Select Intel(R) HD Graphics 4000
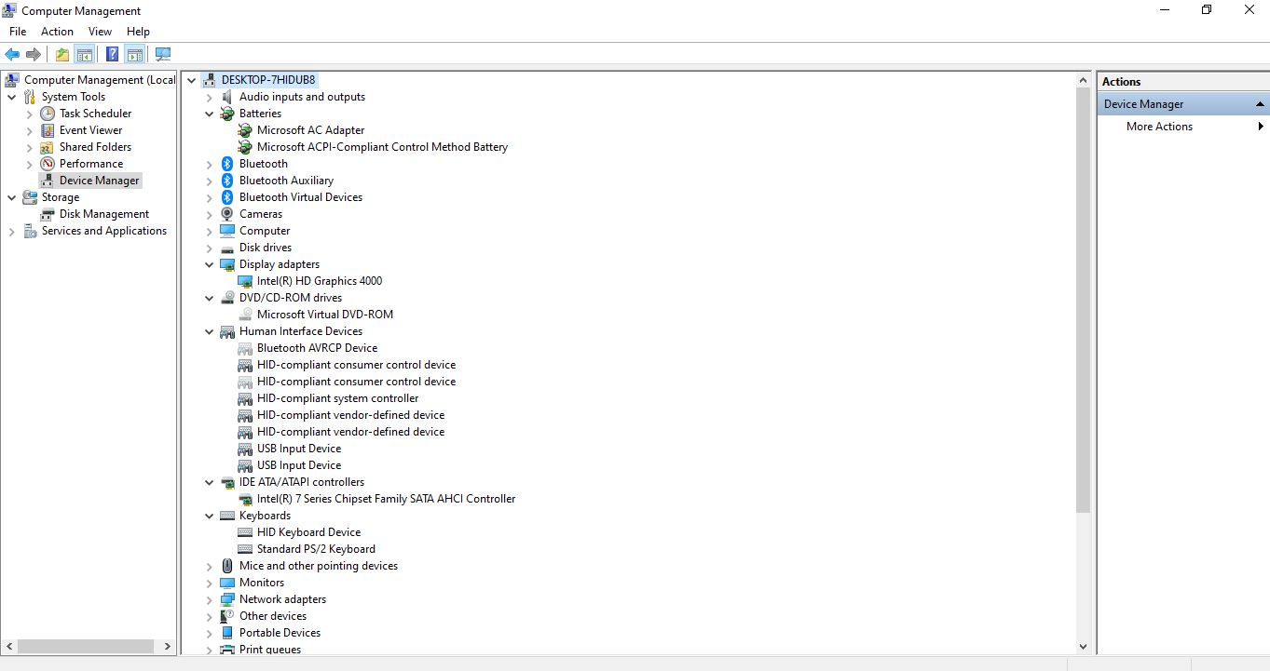Image resolution: width=1270 pixels, height=671 pixels. (x=320, y=281)
